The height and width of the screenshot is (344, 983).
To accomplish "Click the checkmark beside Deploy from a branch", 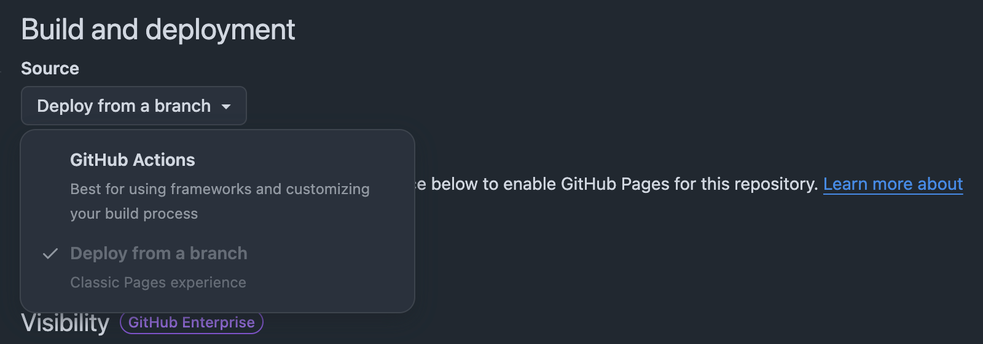I will (50, 254).
